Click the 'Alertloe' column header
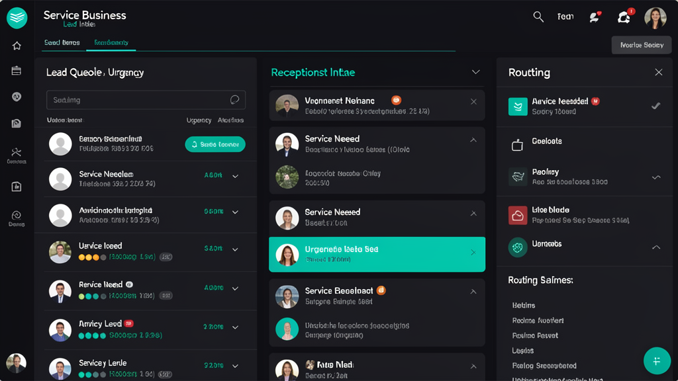 [x=230, y=120]
